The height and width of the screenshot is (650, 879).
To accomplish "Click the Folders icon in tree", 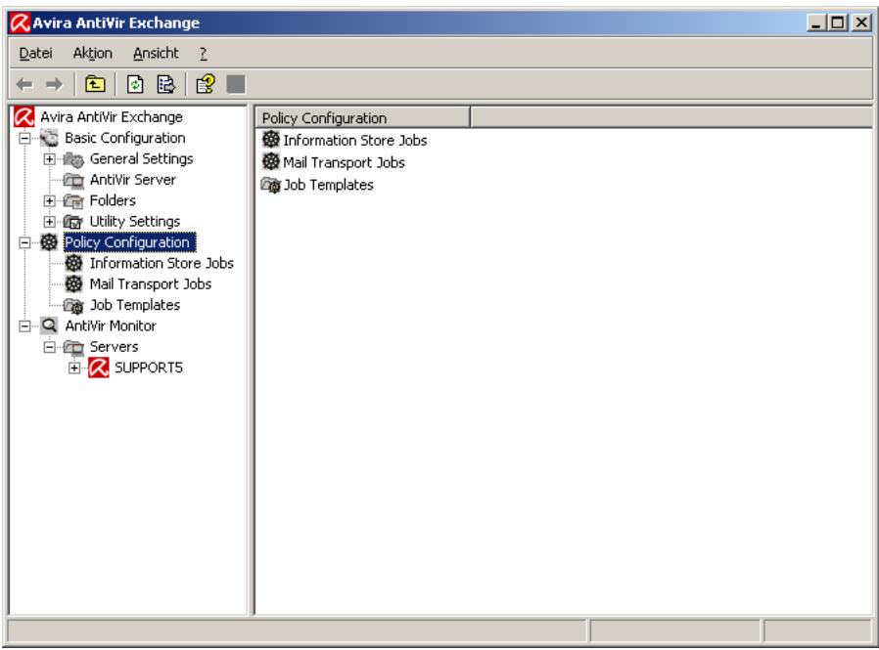I will point(73,201).
